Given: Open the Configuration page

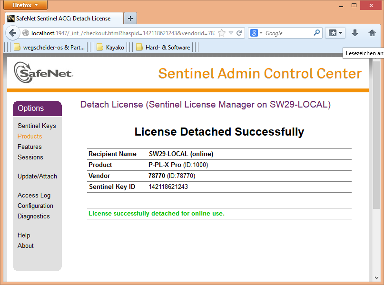Looking at the screenshot, I should pyautogui.click(x=35, y=206).
